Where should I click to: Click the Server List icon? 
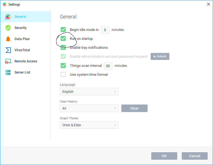coord(8,72)
